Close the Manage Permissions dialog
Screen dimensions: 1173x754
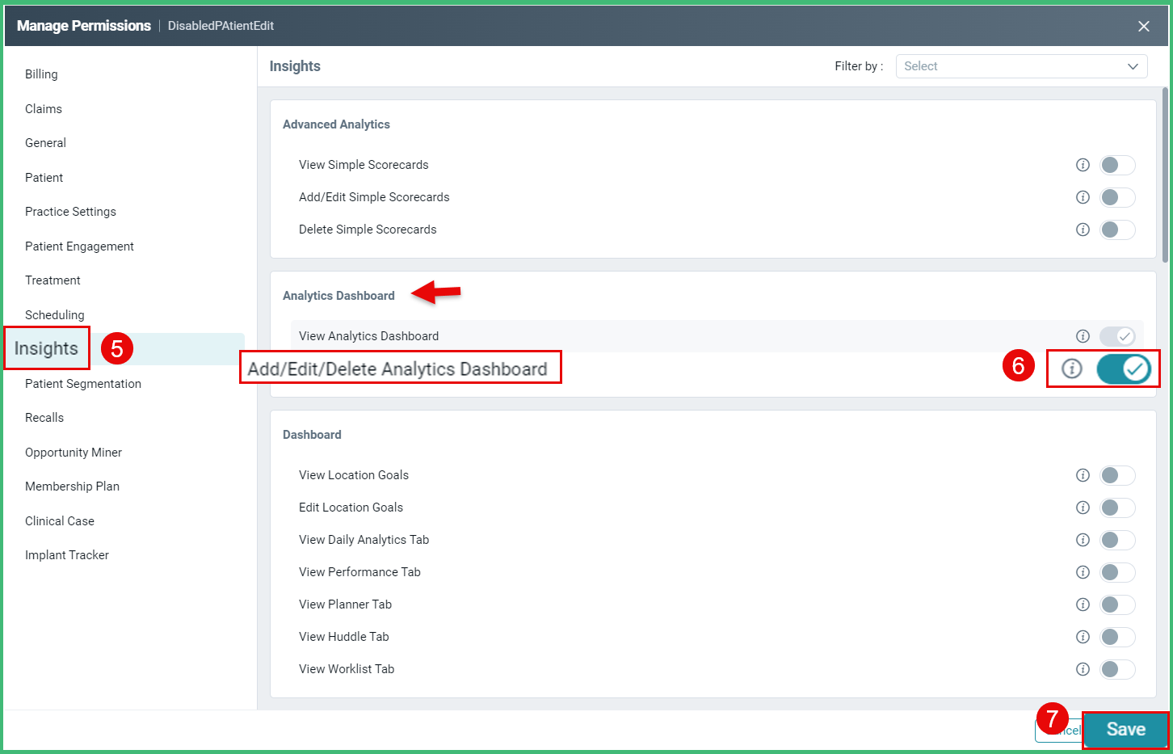(x=1144, y=25)
